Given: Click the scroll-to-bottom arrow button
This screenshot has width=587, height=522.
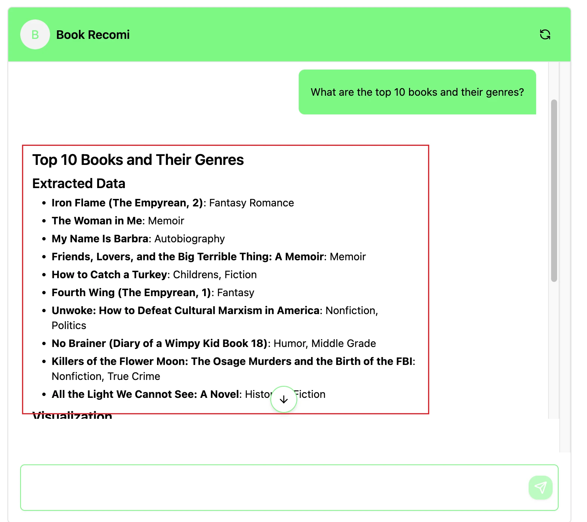Looking at the screenshot, I should (284, 399).
